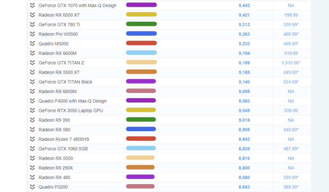Click the score 9,189
Viewport: 329px width, 192px height.
point(244,63)
